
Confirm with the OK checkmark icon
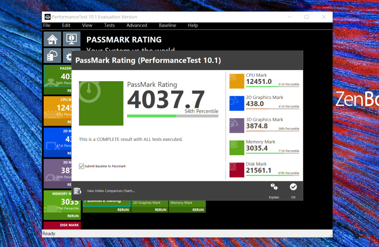tap(293, 187)
